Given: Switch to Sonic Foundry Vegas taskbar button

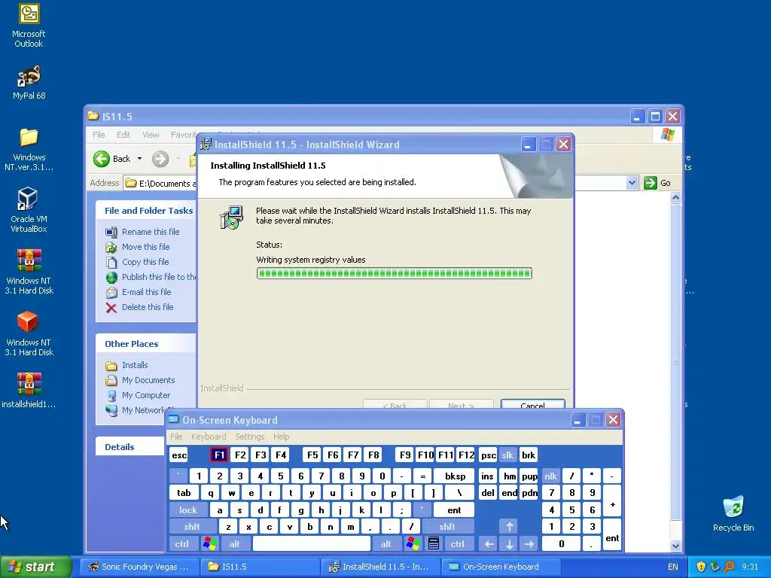Looking at the screenshot, I should [139, 567].
